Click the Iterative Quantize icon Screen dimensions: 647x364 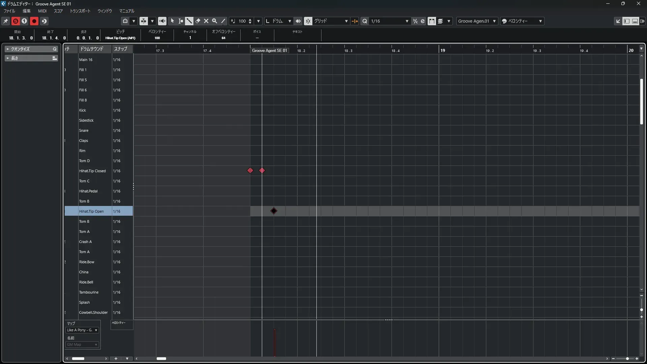(x=415, y=21)
